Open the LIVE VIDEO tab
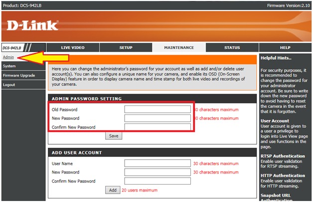313x202 pixels. point(73,48)
